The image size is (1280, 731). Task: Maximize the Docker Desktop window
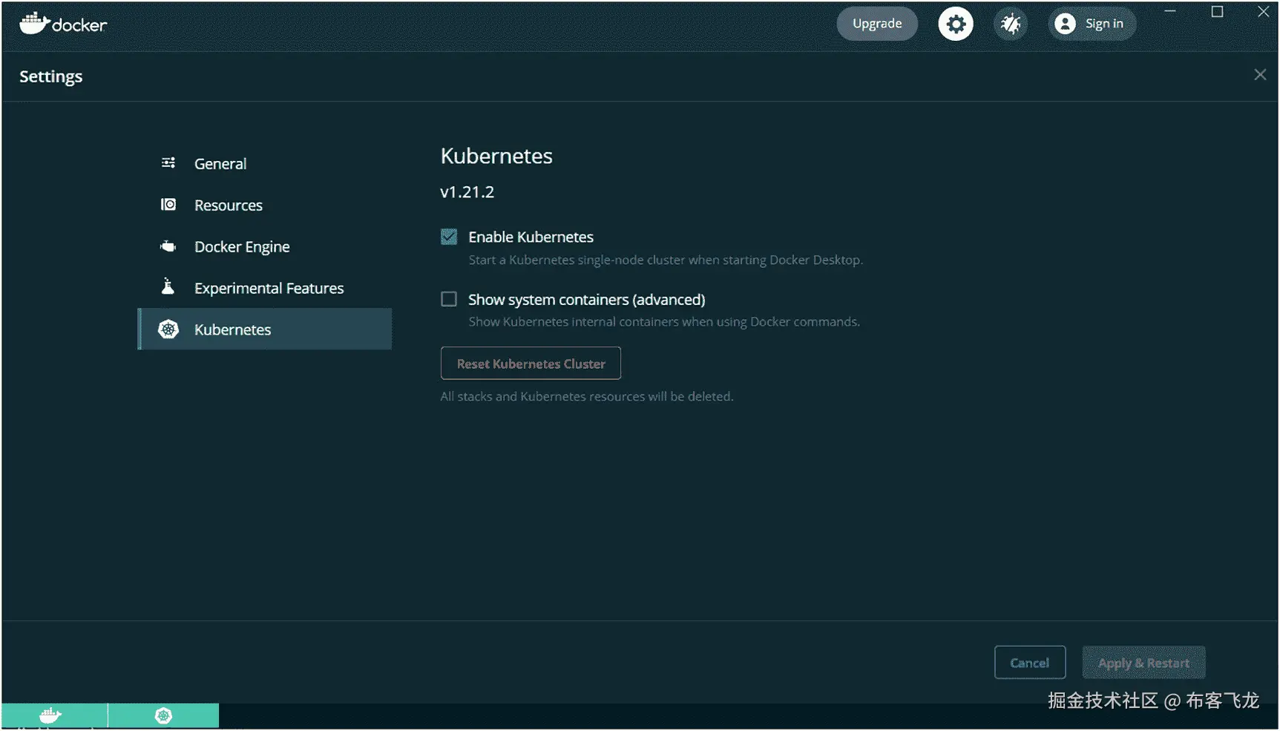pos(1217,12)
